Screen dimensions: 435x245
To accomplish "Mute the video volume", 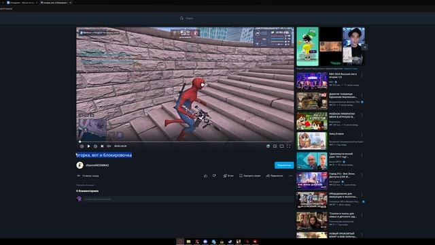I will tap(109, 146).
